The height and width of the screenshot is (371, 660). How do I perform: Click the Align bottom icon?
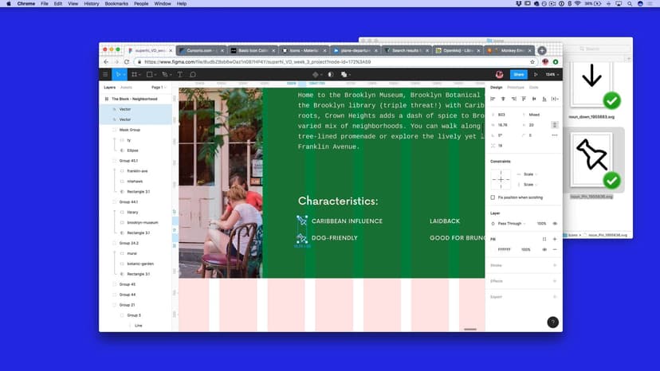click(544, 99)
